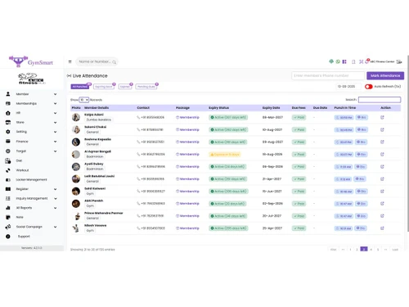Screen dimensions: 409x307
Task: Click the Expiry Status column header
Action: [218, 108]
